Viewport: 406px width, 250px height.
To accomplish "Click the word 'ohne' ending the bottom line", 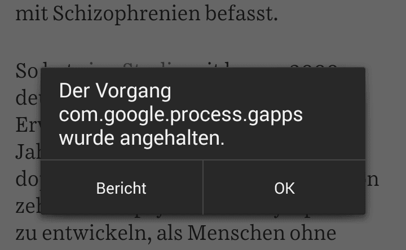I will 313,233.
